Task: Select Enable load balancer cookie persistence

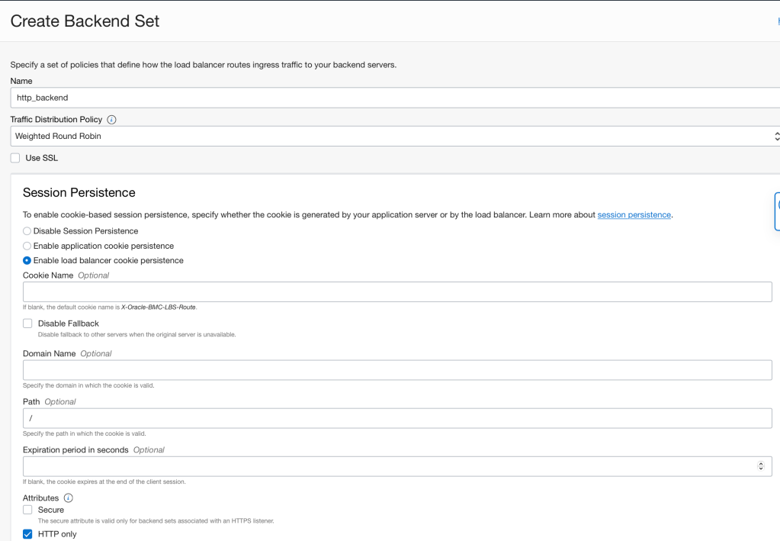Action: [27, 260]
